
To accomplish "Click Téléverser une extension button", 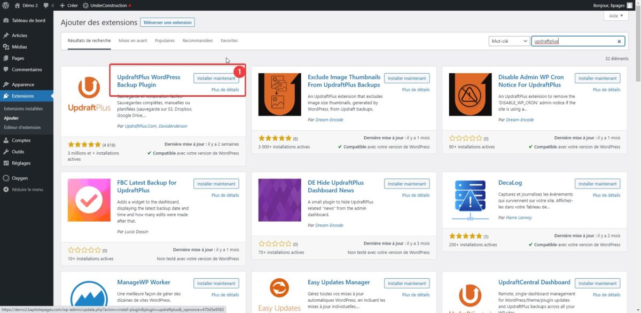I will tap(167, 22).
